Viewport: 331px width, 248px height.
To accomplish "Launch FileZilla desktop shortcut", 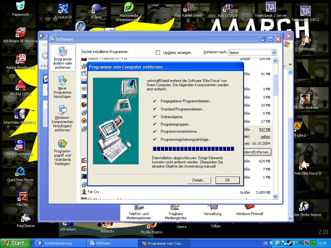I will pos(22,199).
